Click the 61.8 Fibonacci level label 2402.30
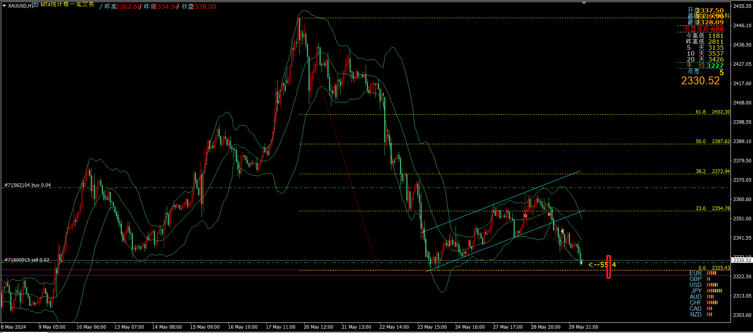Image resolution: width=753 pixels, height=333 pixels. point(713,112)
